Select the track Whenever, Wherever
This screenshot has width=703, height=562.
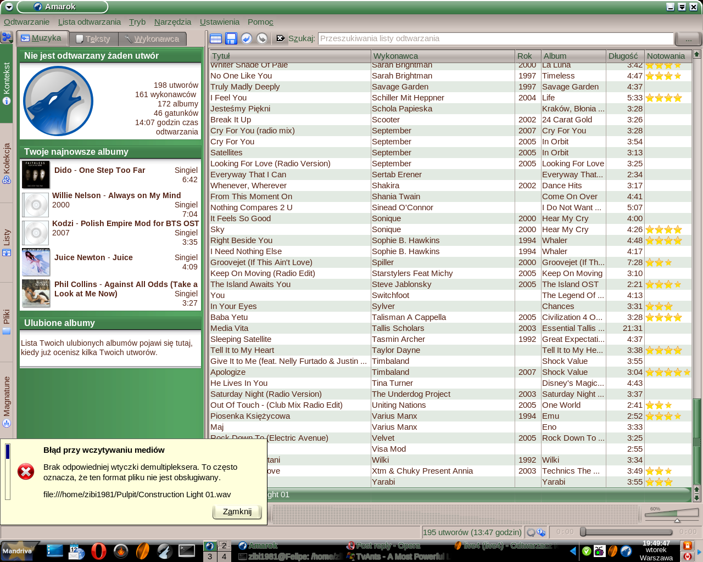450,186
